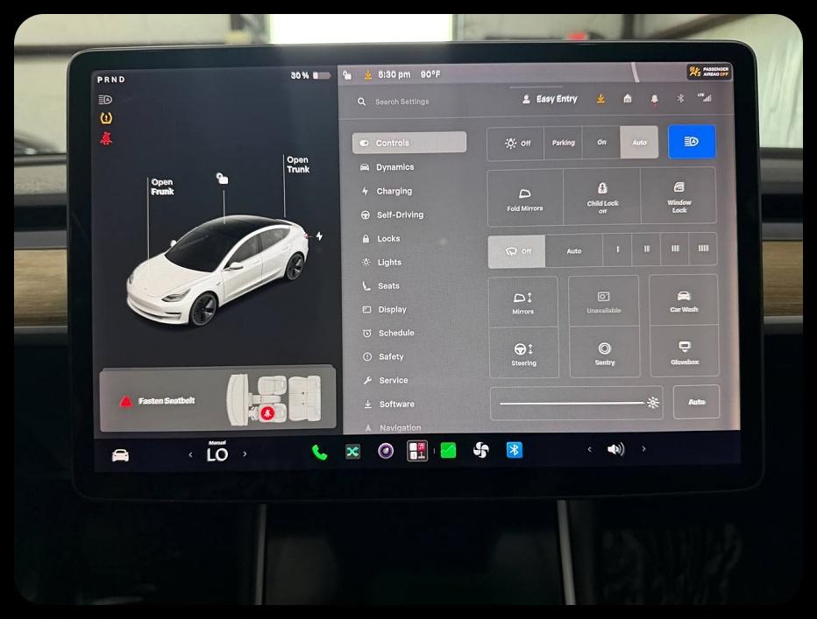The height and width of the screenshot is (619, 817).
Task: Tap Open Trunk
Action: (298, 165)
